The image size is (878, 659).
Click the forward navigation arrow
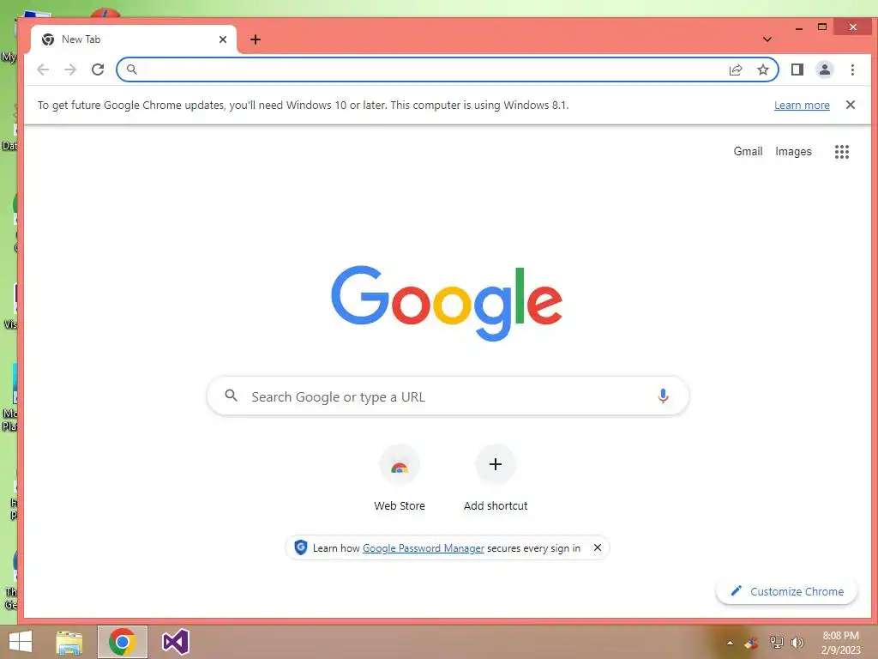pyautogui.click(x=70, y=70)
